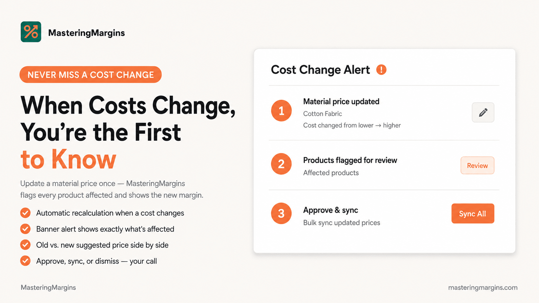
Task: Open the masteringmargins.com link
Action: click(x=483, y=288)
